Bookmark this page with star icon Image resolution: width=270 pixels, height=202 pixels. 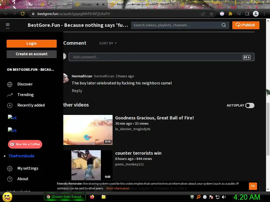point(211,14)
